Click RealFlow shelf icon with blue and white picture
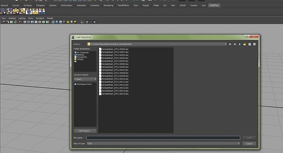 [x=42, y=11]
